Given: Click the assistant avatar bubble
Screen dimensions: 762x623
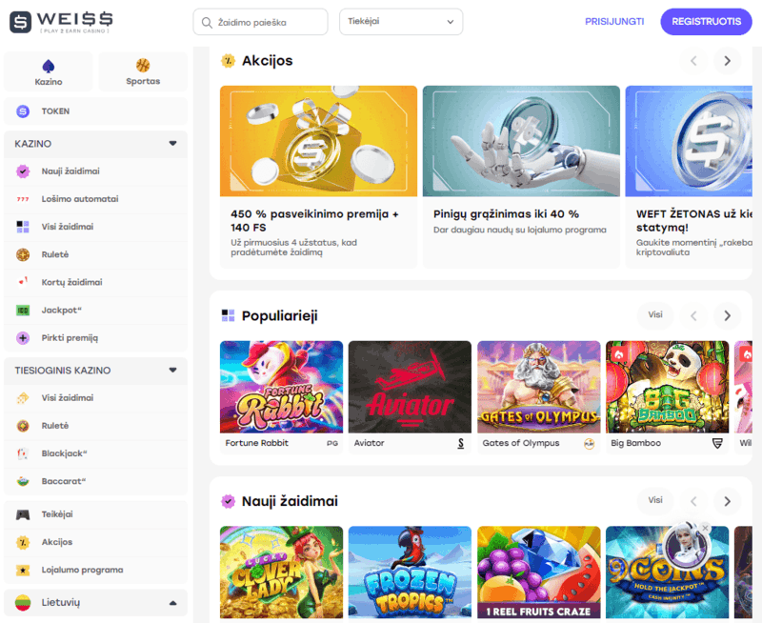Looking at the screenshot, I should click(x=686, y=544).
